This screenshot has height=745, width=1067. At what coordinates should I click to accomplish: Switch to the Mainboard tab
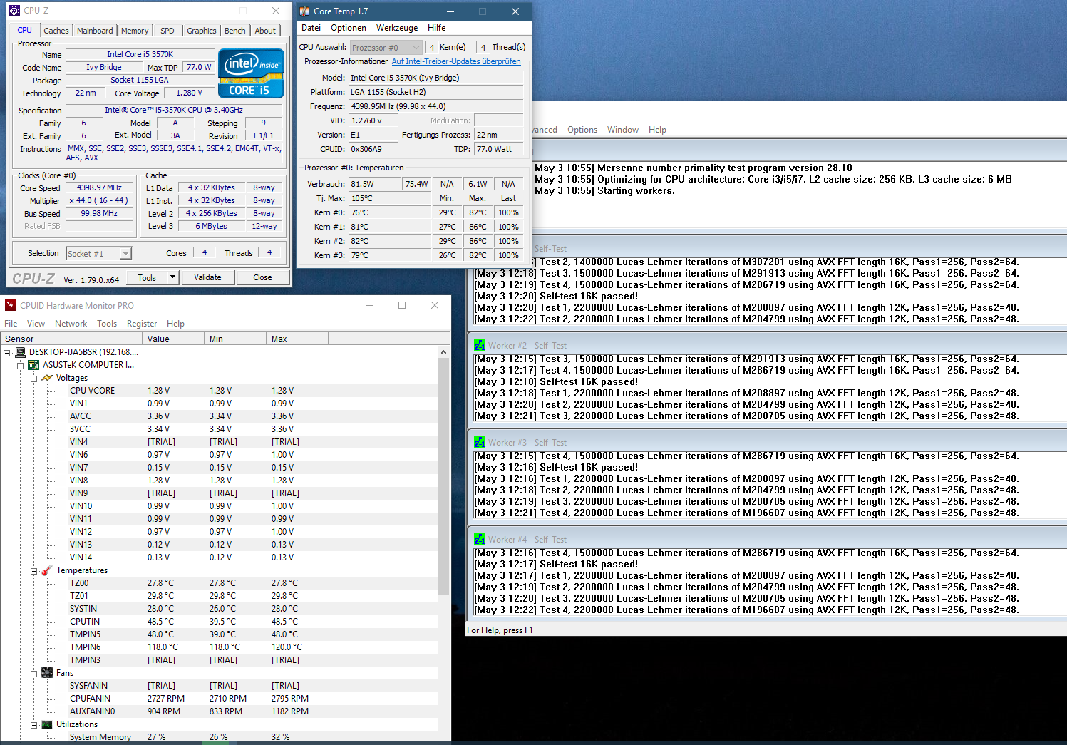pos(95,31)
